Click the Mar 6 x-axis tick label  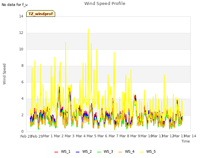[102, 136]
